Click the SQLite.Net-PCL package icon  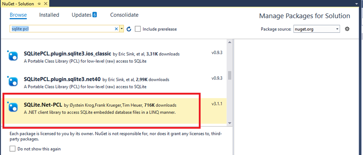coord(13,107)
